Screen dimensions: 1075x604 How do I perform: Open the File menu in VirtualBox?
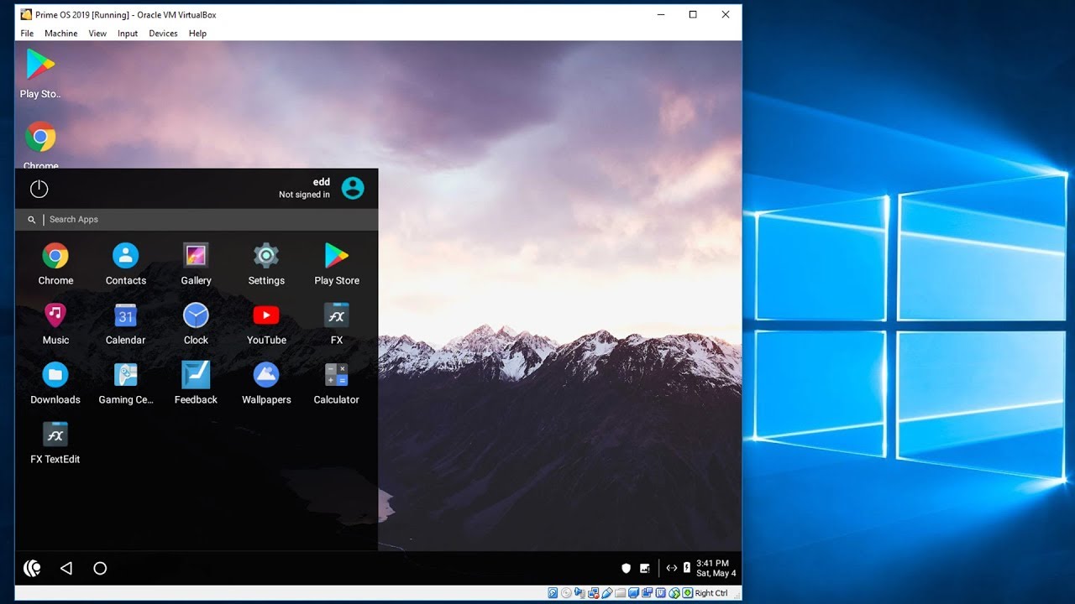pyautogui.click(x=27, y=34)
